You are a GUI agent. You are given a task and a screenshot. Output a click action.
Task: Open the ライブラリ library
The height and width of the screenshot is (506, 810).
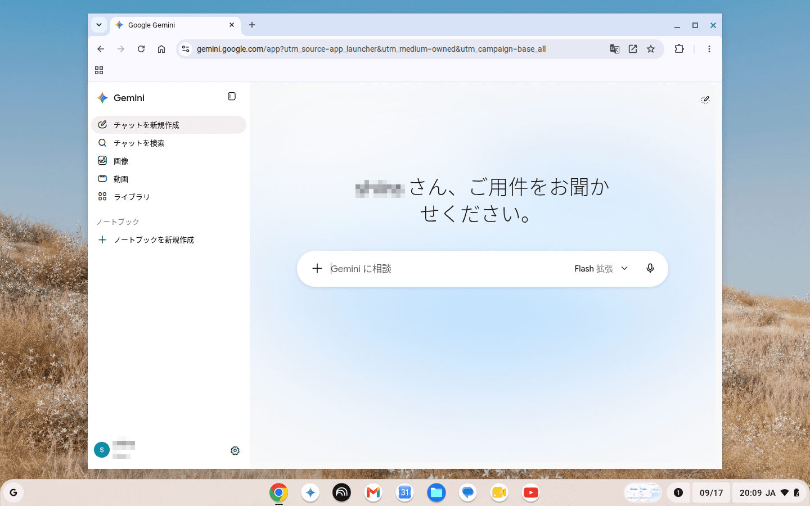(169, 197)
